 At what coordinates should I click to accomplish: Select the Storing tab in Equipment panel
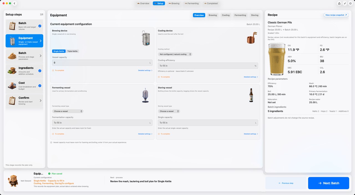(x=255, y=15)
